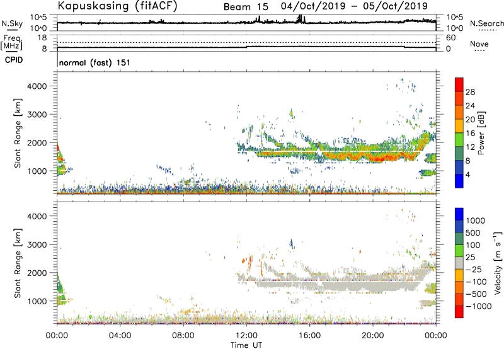Click Slant Range [km] label of velocity panel
The height and width of the screenshot is (349, 504).
18,263
